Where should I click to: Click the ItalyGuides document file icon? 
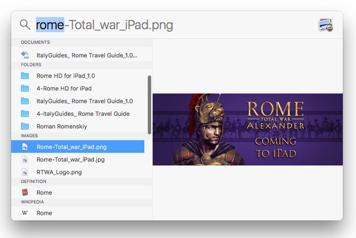(25, 55)
